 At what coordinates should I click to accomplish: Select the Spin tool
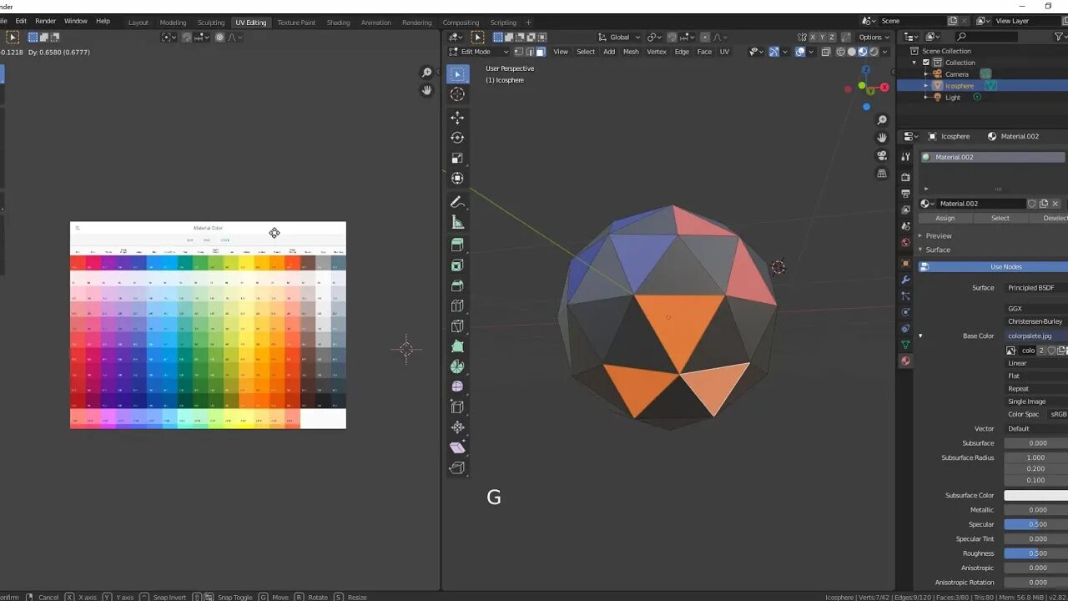457,366
